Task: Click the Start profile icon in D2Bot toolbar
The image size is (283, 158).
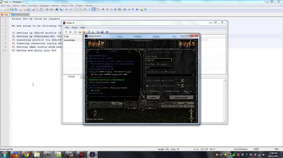Action: click(x=66, y=32)
